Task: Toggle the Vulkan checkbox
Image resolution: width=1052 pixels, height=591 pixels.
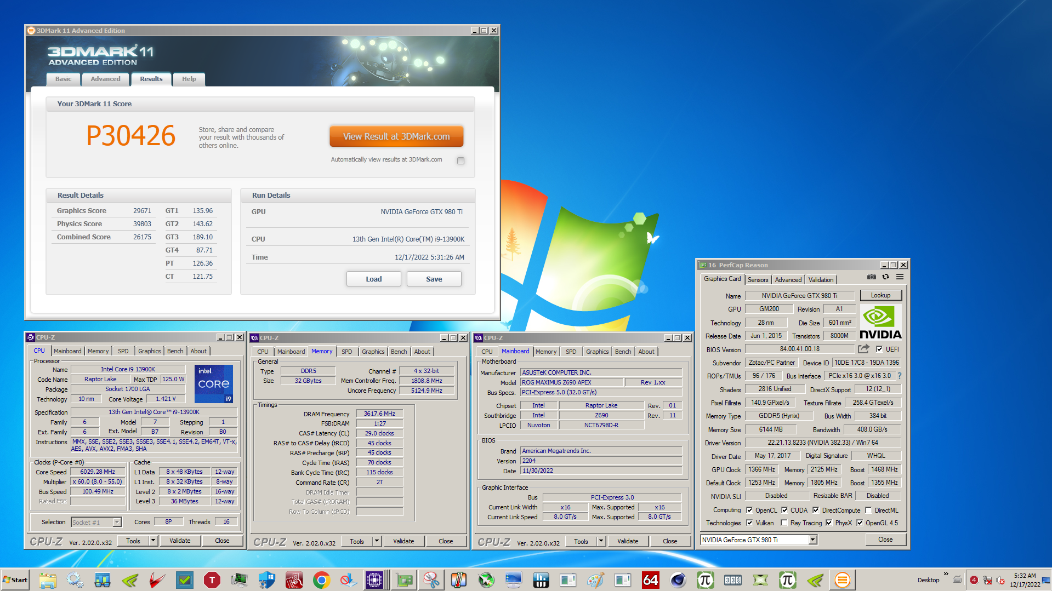Action: tap(749, 523)
